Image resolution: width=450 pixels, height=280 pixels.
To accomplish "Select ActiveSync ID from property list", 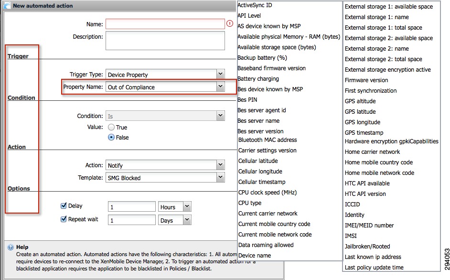I will tap(255, 5).
